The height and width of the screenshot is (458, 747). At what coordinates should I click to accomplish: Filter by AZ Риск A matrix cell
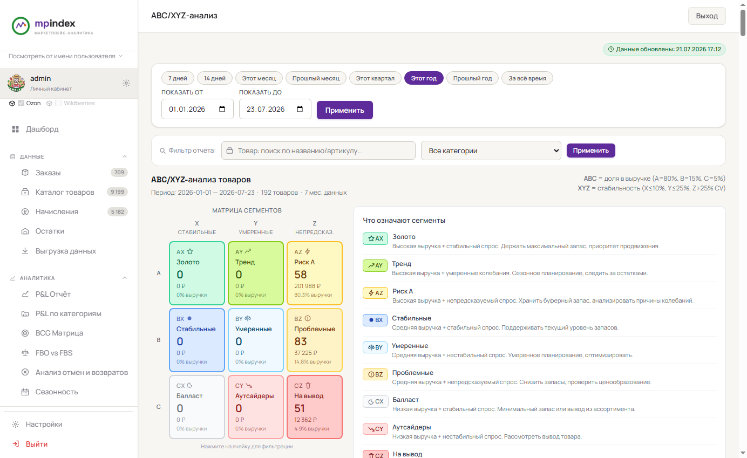pos(315,274)
